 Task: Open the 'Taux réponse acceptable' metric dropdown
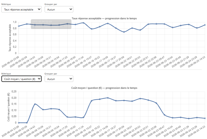pyautogui.click(x=21, y=9)
